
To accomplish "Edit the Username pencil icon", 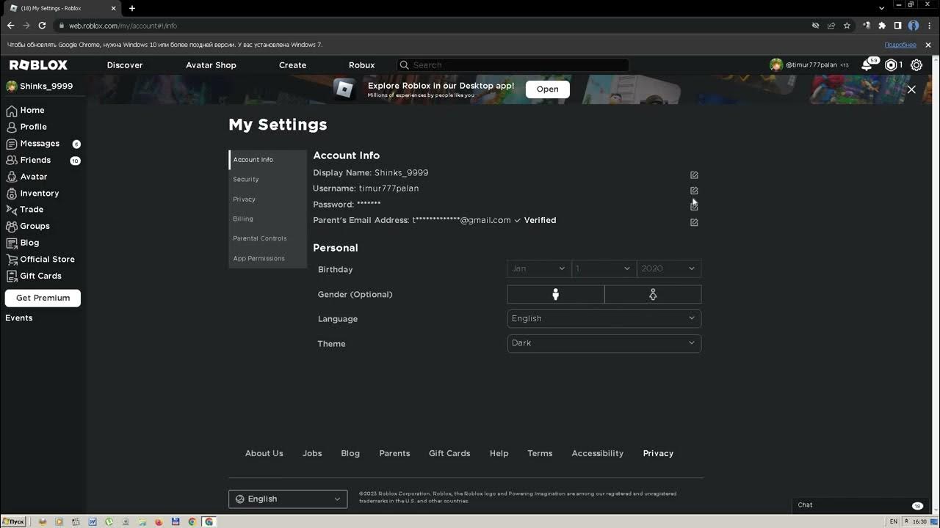I will 694,191.
